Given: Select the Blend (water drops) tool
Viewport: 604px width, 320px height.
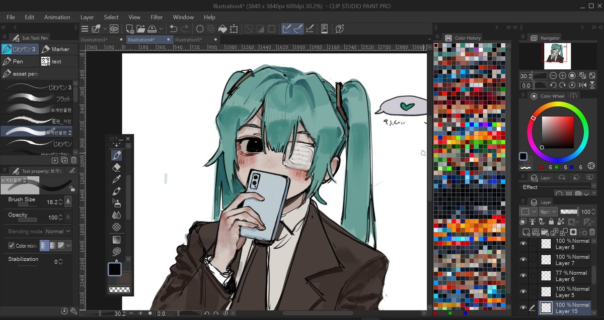Looking at the screenshot, I should [117, 216].
